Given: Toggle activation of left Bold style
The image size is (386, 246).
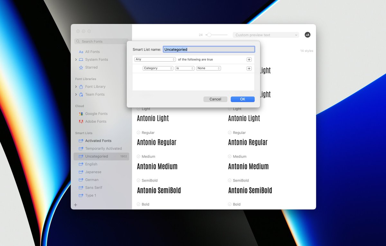Looking at the screenshot, I should 139,204.
